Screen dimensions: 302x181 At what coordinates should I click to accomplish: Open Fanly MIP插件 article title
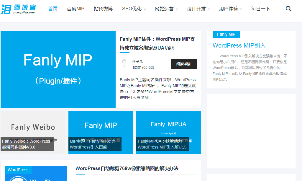pyautogui.click(x=157, y=44)
